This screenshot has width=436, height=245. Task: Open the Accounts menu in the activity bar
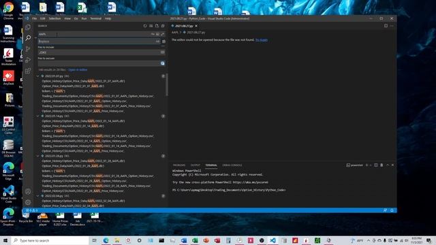[28, 191]
